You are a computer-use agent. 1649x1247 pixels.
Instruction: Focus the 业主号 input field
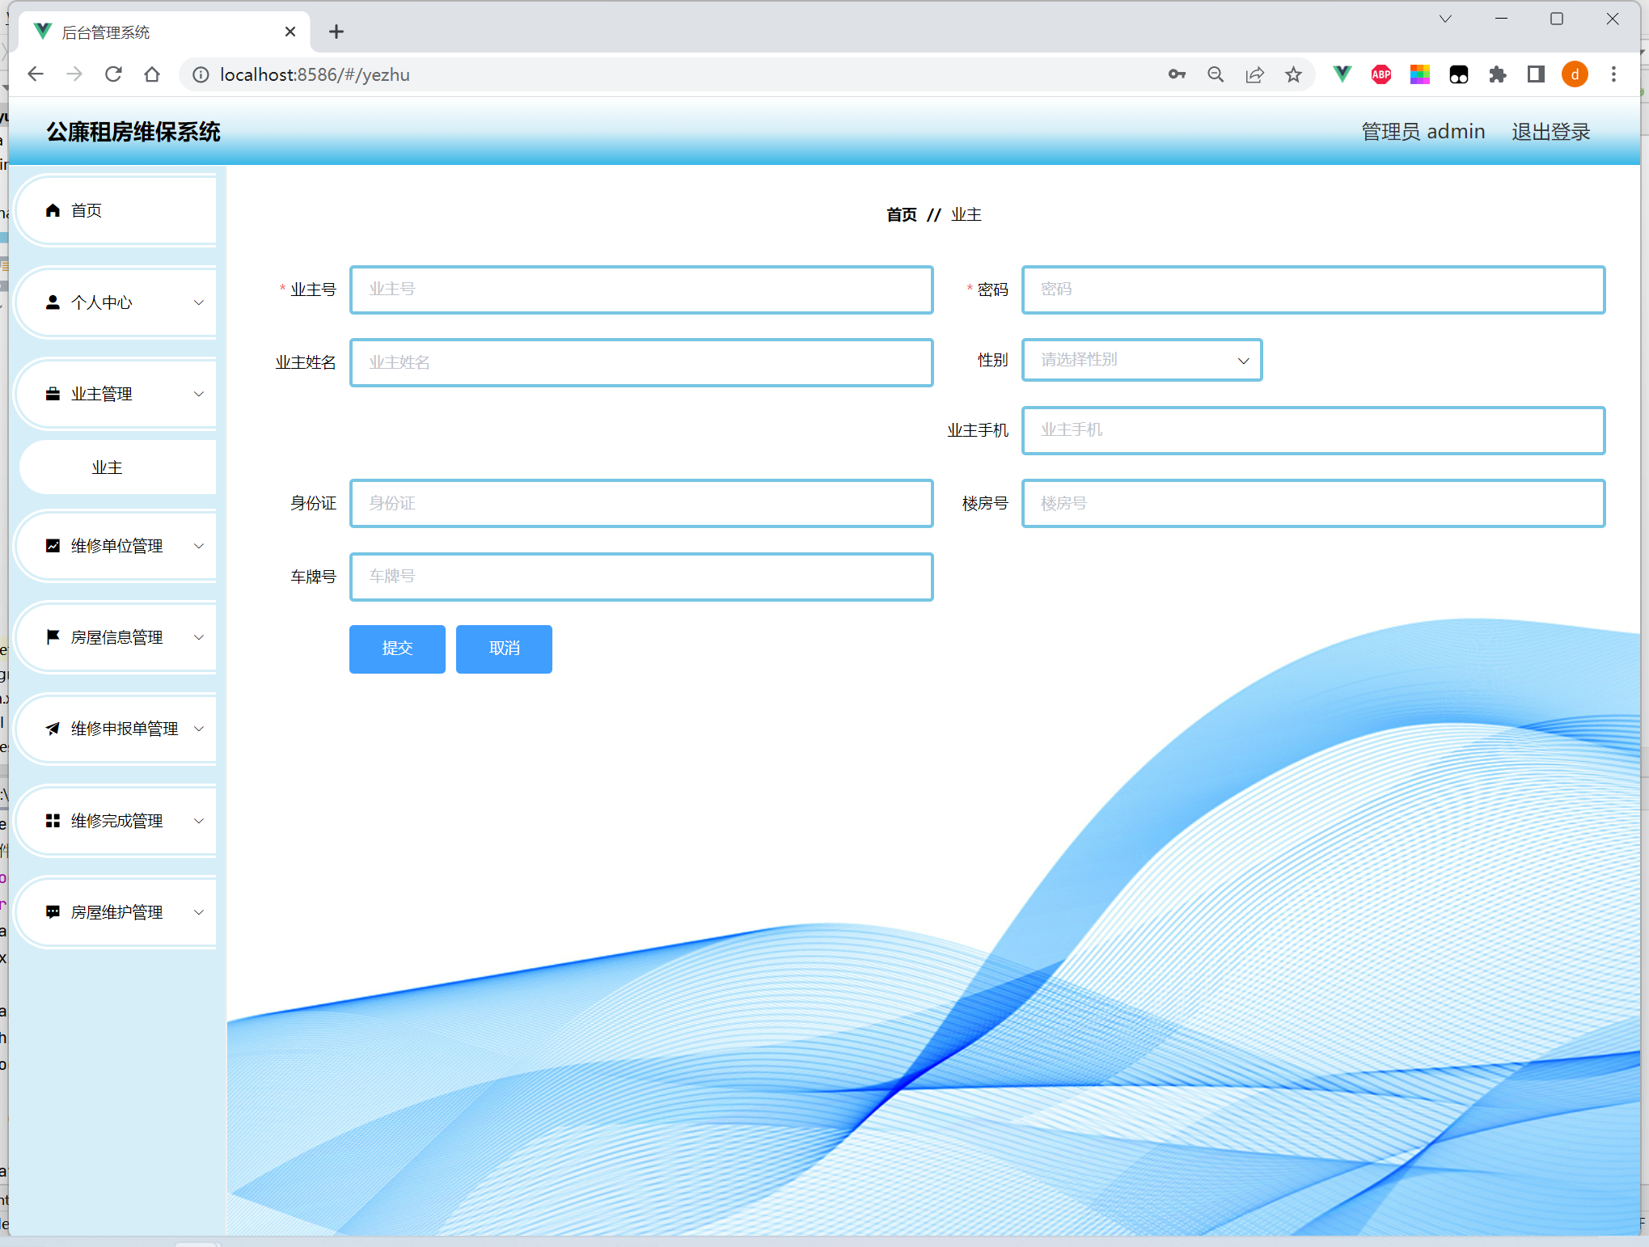point(641,290)
